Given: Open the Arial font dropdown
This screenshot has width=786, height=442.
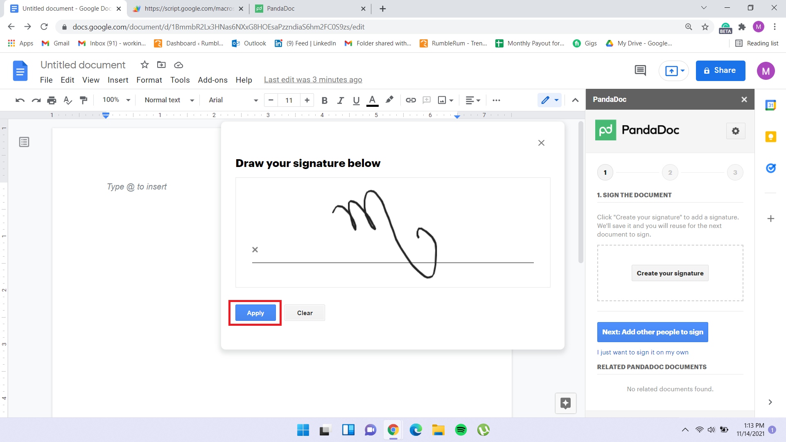Looking at the screenshot, I should coord(233,100).
